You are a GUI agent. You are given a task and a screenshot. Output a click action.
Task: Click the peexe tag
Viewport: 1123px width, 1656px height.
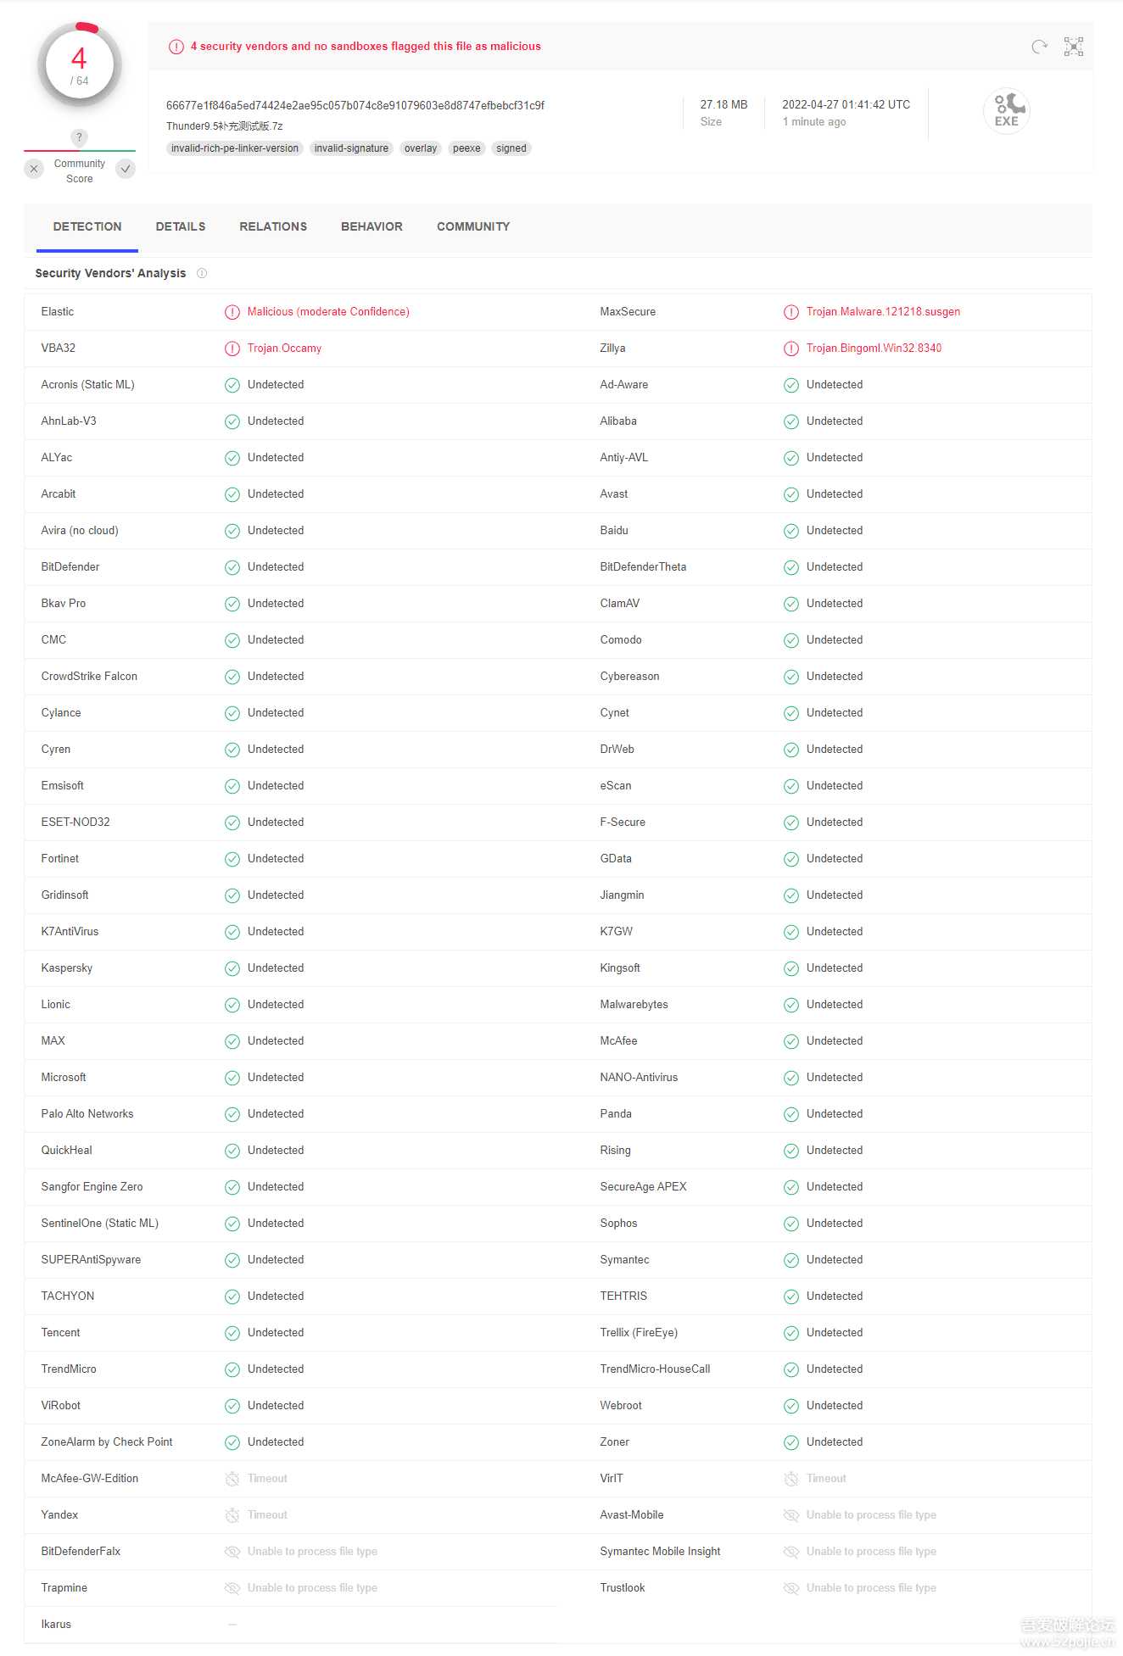click(467, 148)
